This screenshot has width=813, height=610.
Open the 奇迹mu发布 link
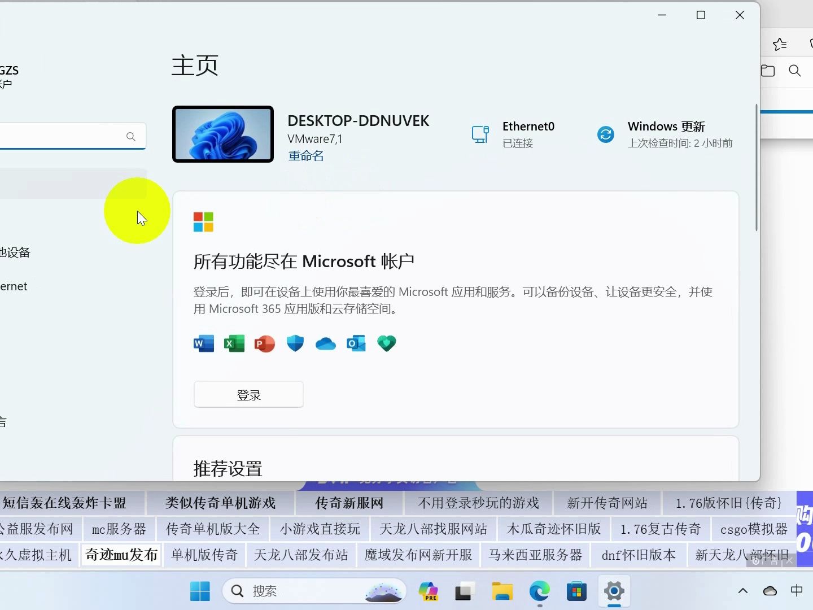coord(121,555)
